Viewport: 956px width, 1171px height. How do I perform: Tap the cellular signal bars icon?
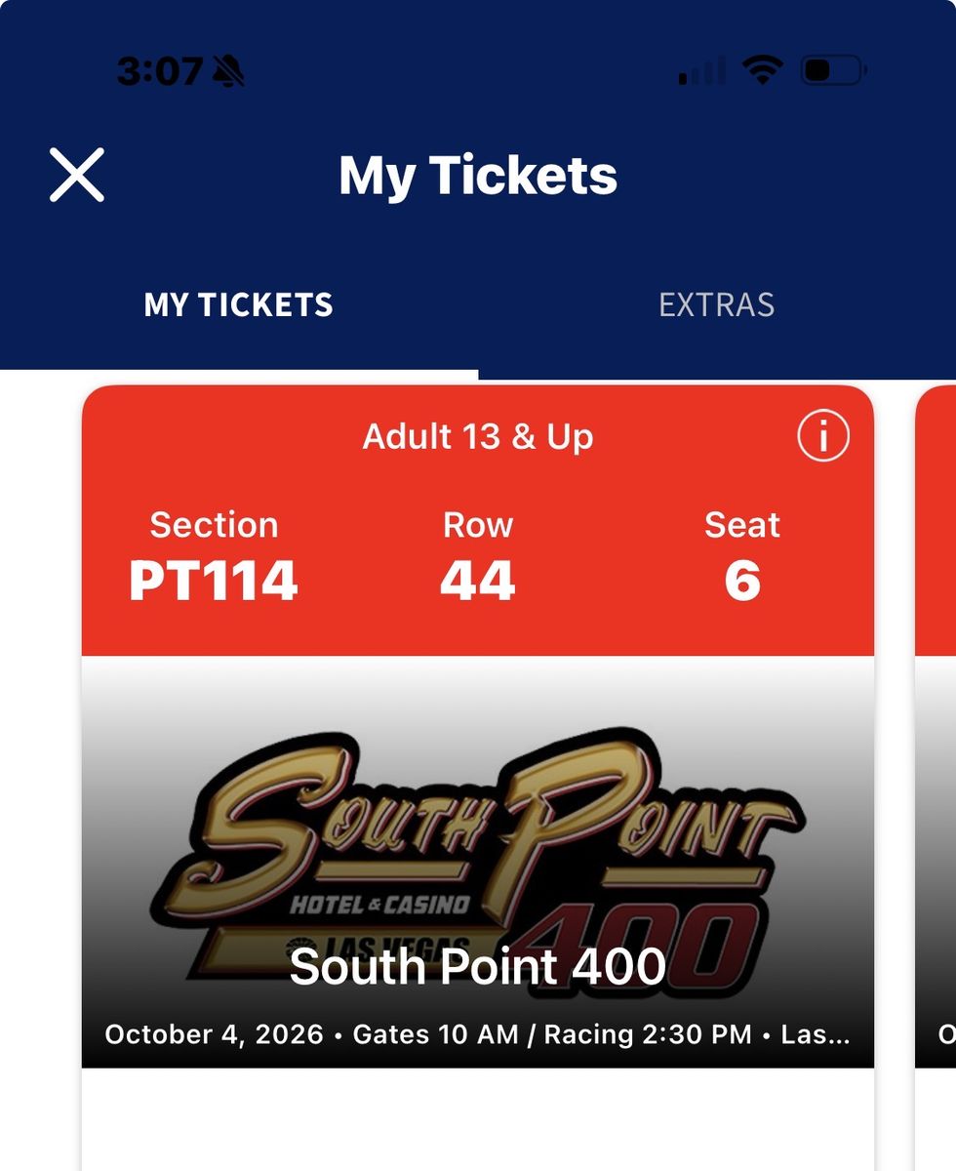click(x=701, y=70)
